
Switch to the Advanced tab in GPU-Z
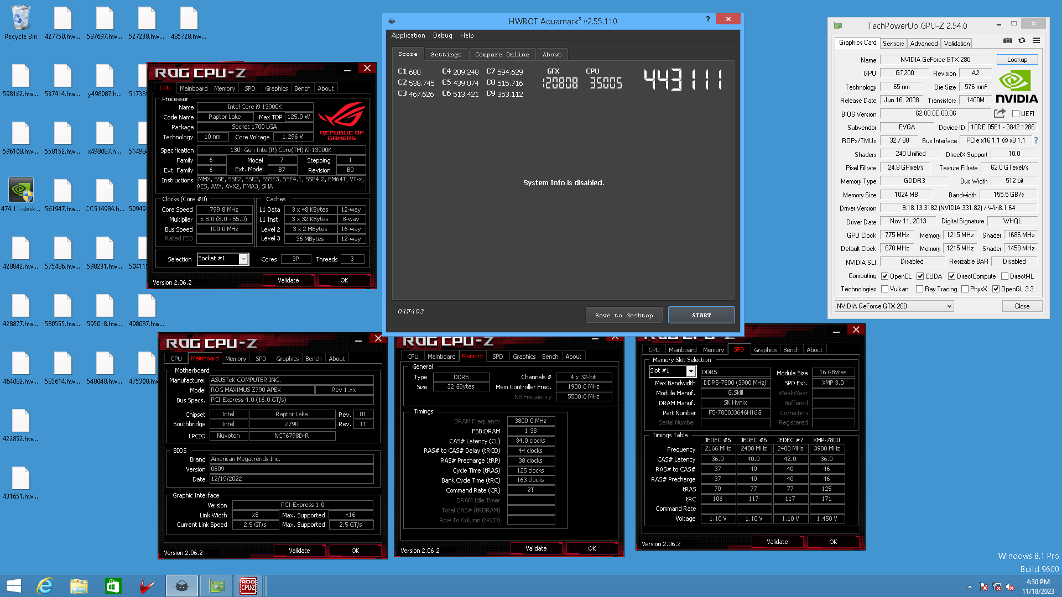pos(924,43)
